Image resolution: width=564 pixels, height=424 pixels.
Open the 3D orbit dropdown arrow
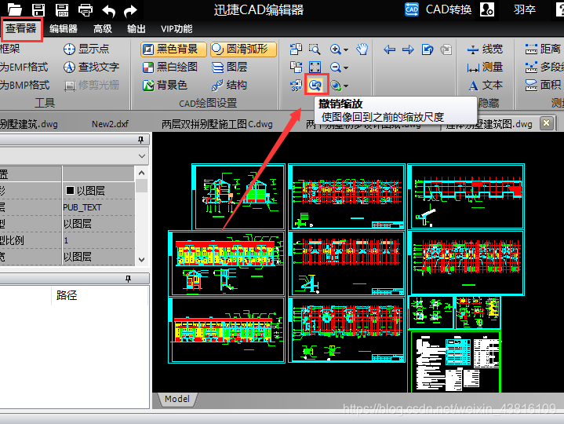346,86
